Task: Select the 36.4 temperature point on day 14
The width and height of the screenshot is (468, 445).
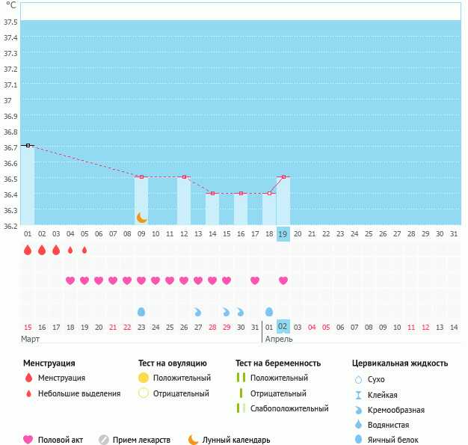Action: 212,193
